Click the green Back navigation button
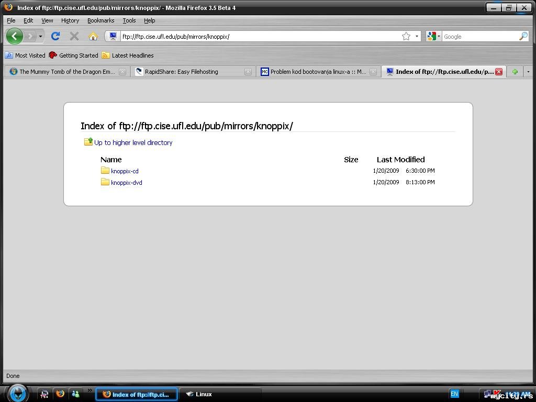The image size is (536, 402). pyautogui.click(x=14, y=36)
